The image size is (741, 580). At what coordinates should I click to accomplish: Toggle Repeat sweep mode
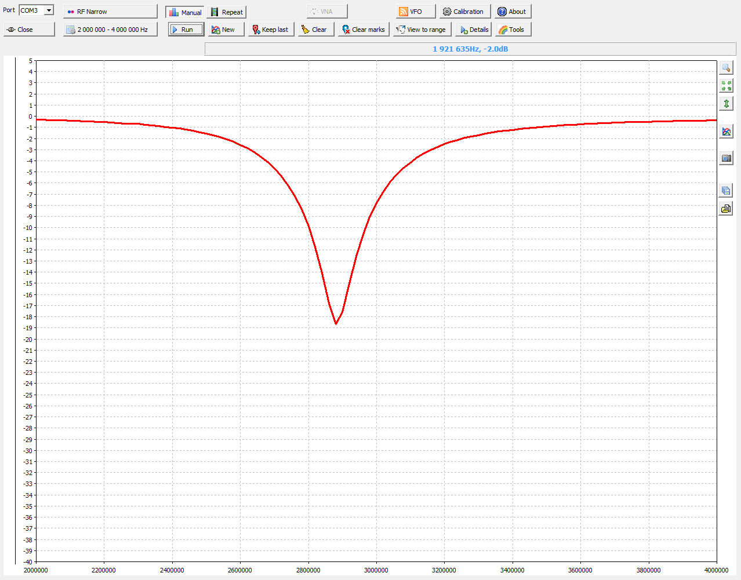227,12
